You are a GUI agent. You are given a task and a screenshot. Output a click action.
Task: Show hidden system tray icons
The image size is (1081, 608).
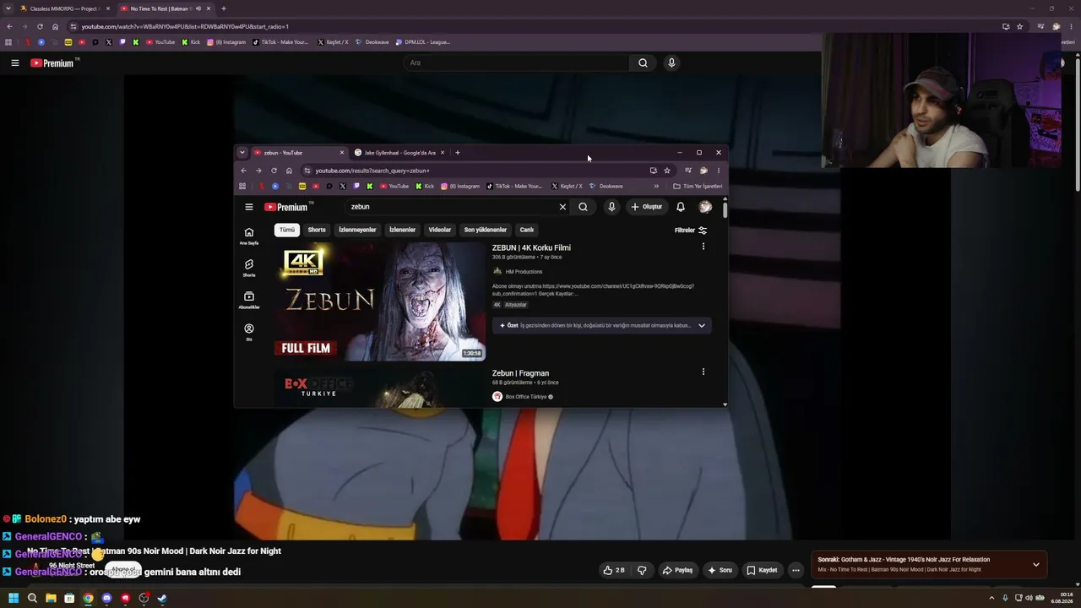(x=992, y=599)
